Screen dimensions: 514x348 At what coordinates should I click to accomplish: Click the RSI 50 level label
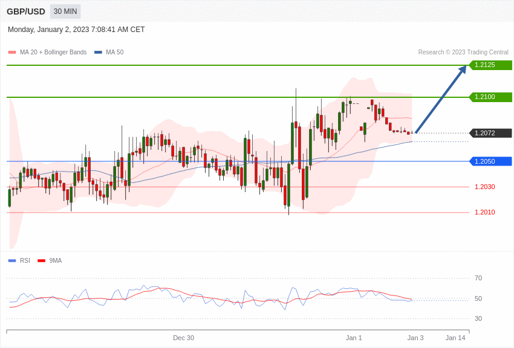478,298
